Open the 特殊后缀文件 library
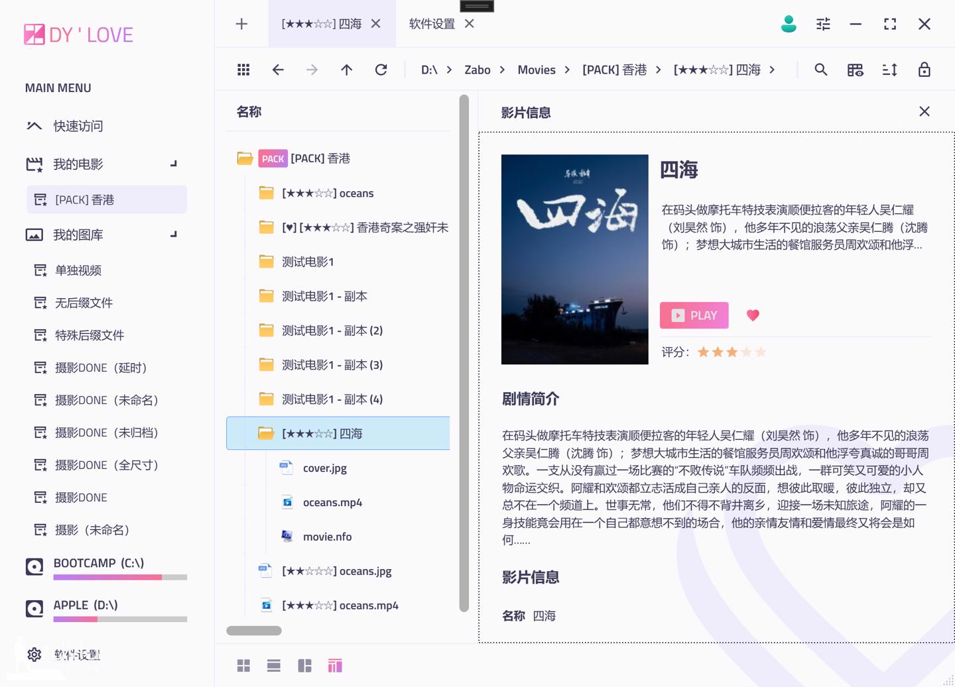Screen dimensions: 955x687 pos(89,335)
